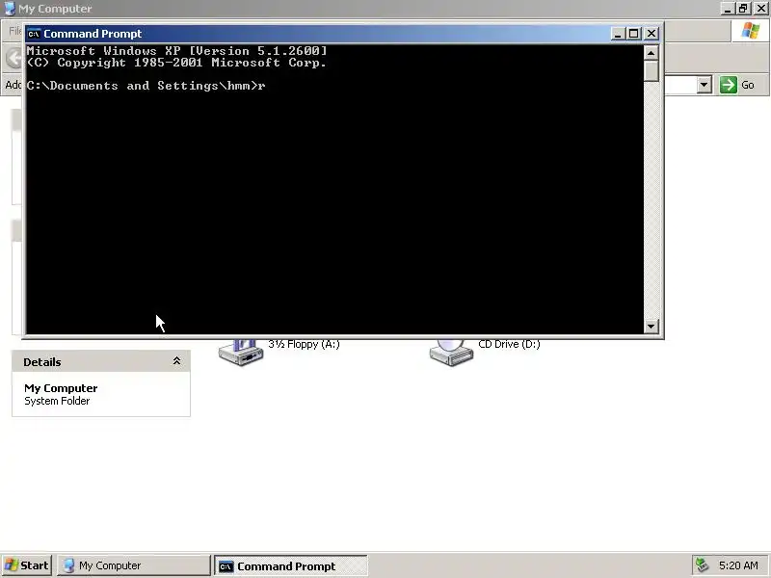This screenshot has height=578, width=771.
Task: Click the green Go arrow button
Action: pyautogui.click(x=729, y=85)
